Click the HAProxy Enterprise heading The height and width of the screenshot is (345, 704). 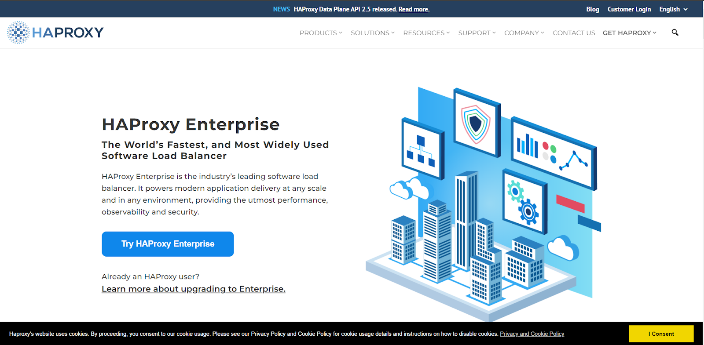(191, 124)
